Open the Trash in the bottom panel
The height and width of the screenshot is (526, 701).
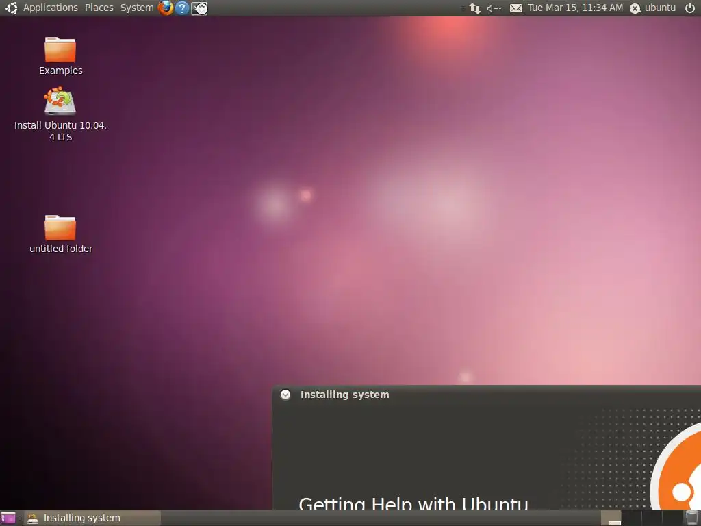(691, 518)
